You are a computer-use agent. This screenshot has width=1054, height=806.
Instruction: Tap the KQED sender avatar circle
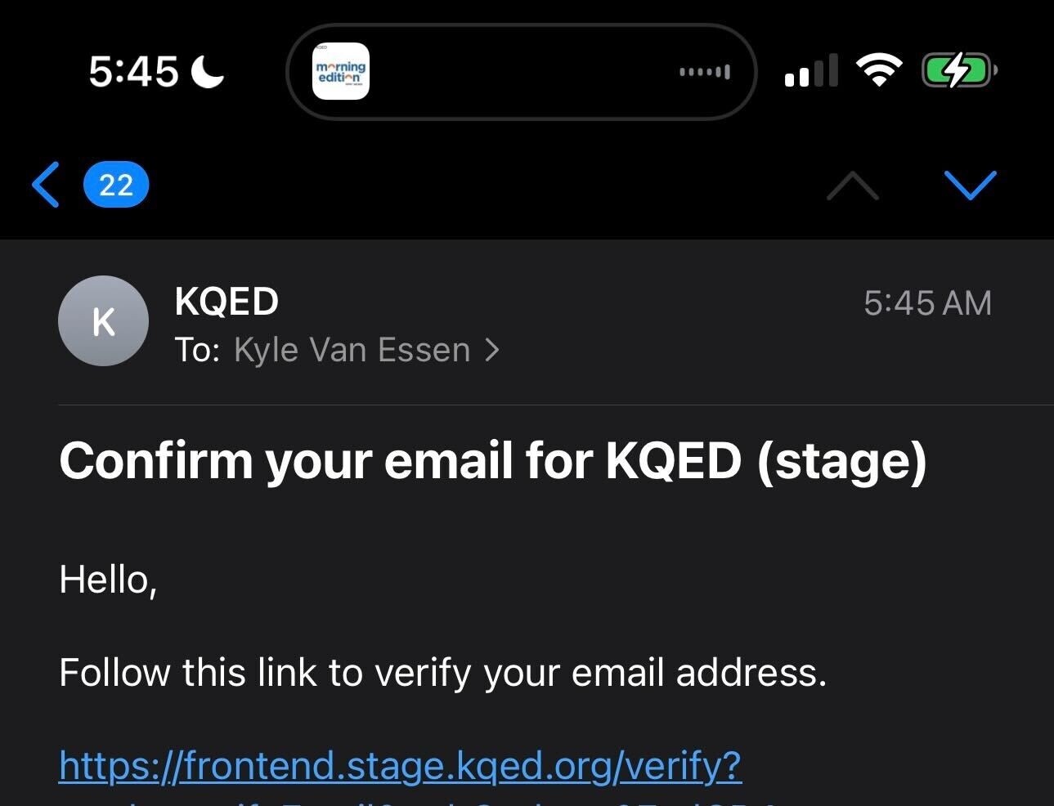coord(103,321)
